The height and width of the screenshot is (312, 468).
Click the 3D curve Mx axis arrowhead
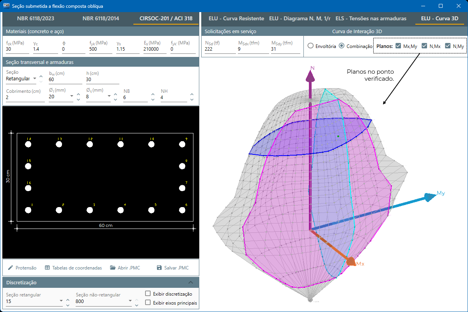point(351,261)
